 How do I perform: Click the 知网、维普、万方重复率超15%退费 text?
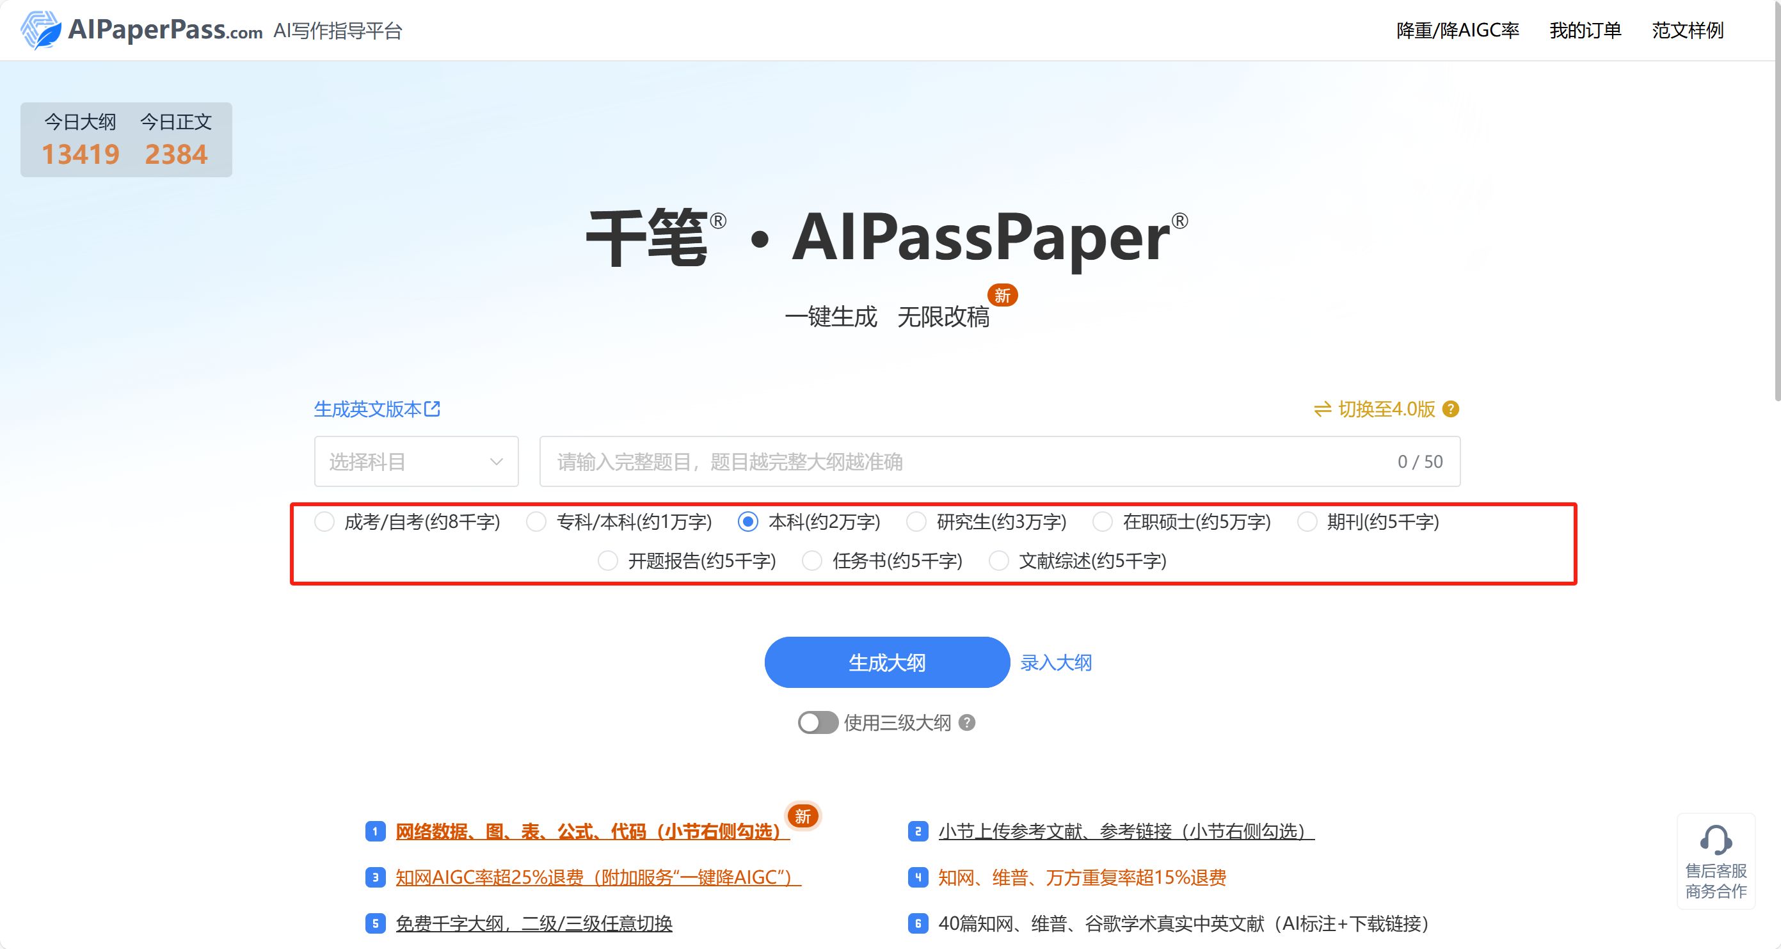(x=1082, y=877)
